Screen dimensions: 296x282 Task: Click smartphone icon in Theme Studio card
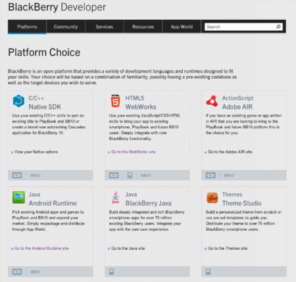click(208, 271)
